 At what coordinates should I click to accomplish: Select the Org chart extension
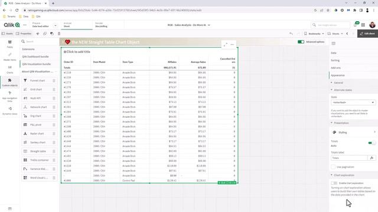click(40, 116)
